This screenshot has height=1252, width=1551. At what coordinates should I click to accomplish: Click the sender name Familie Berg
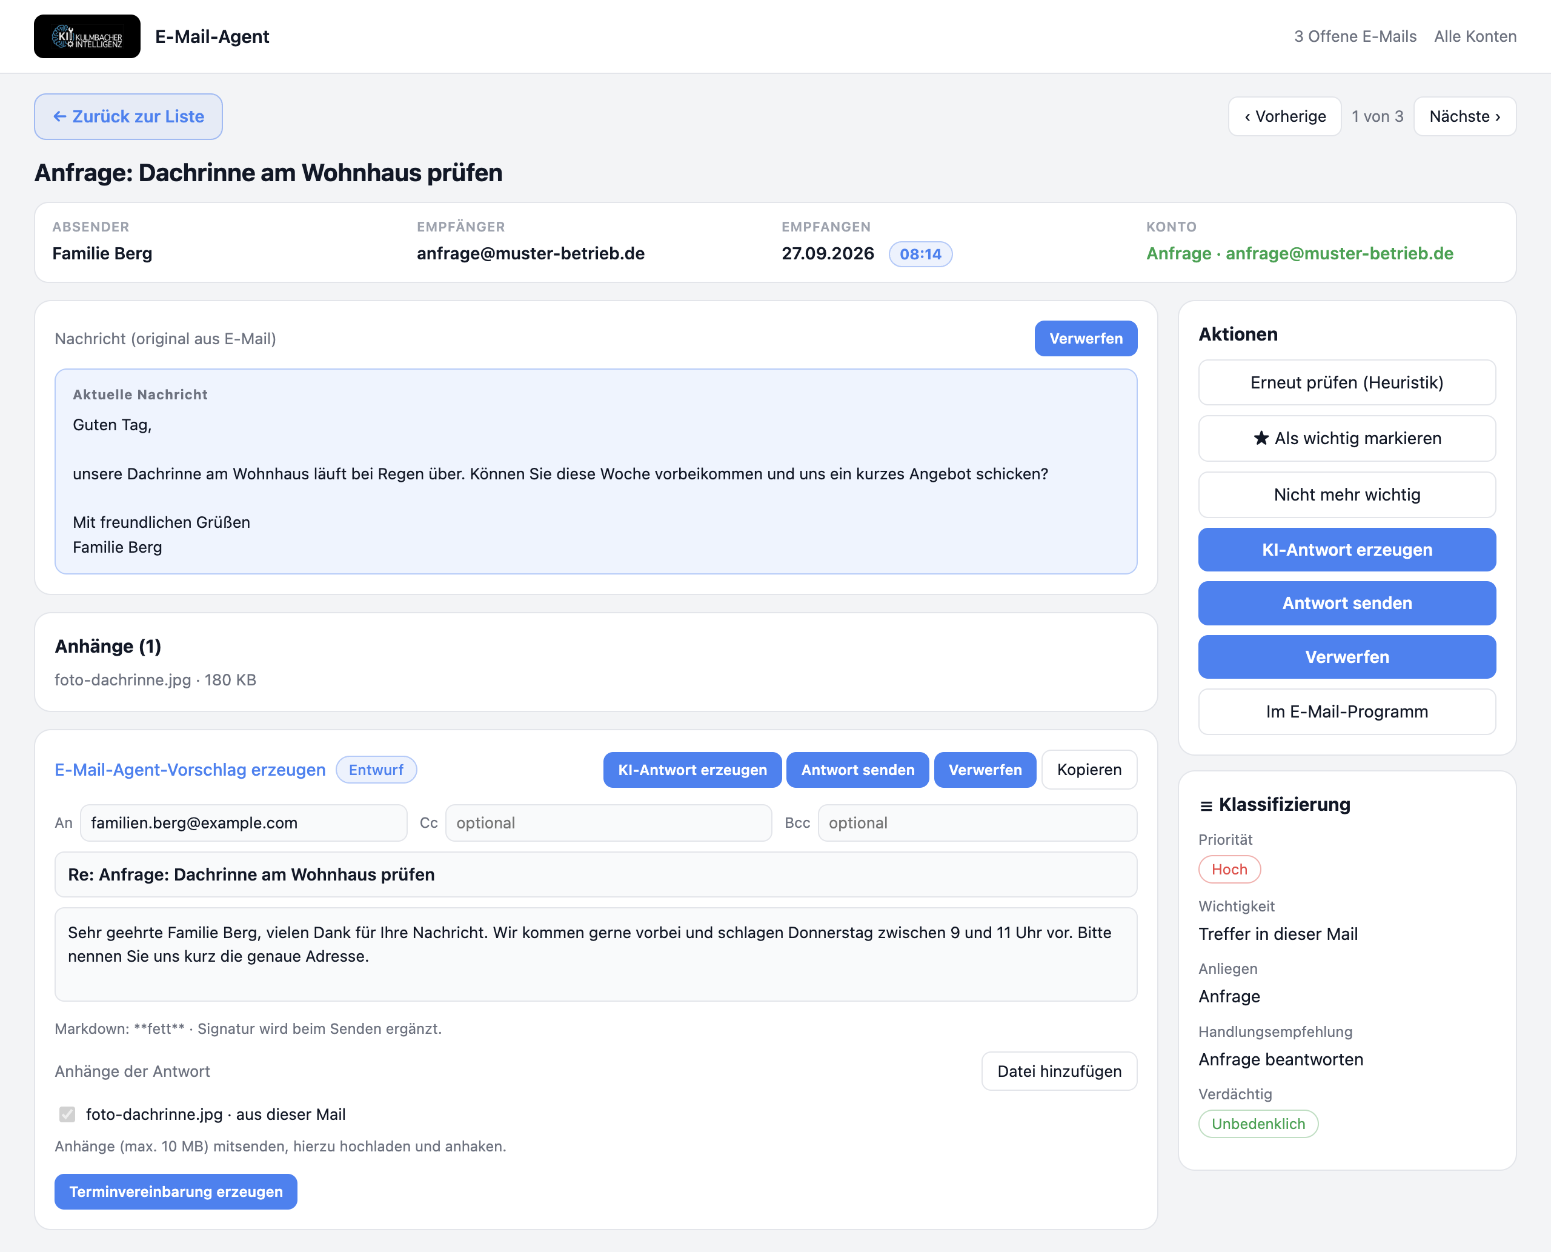pyautogui.click(x=102, y=253)
